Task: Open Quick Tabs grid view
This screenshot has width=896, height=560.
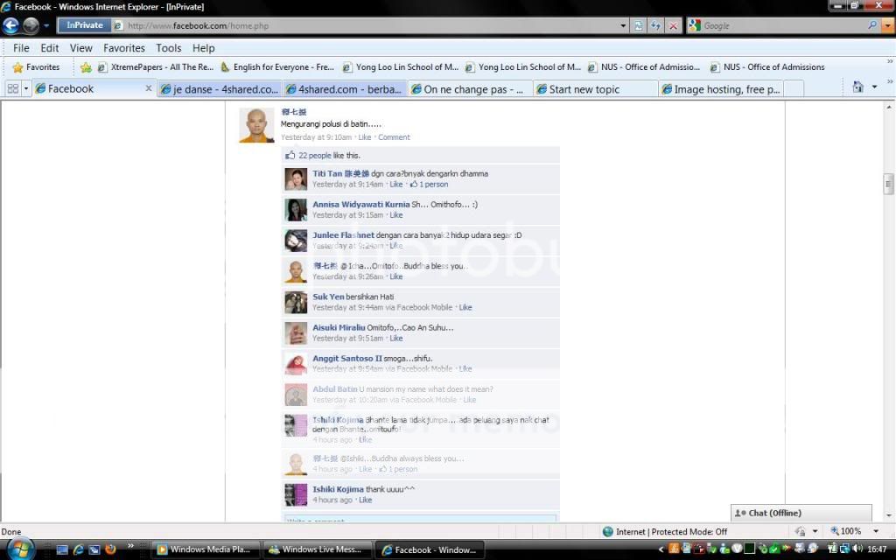Action: click(12, 89)
